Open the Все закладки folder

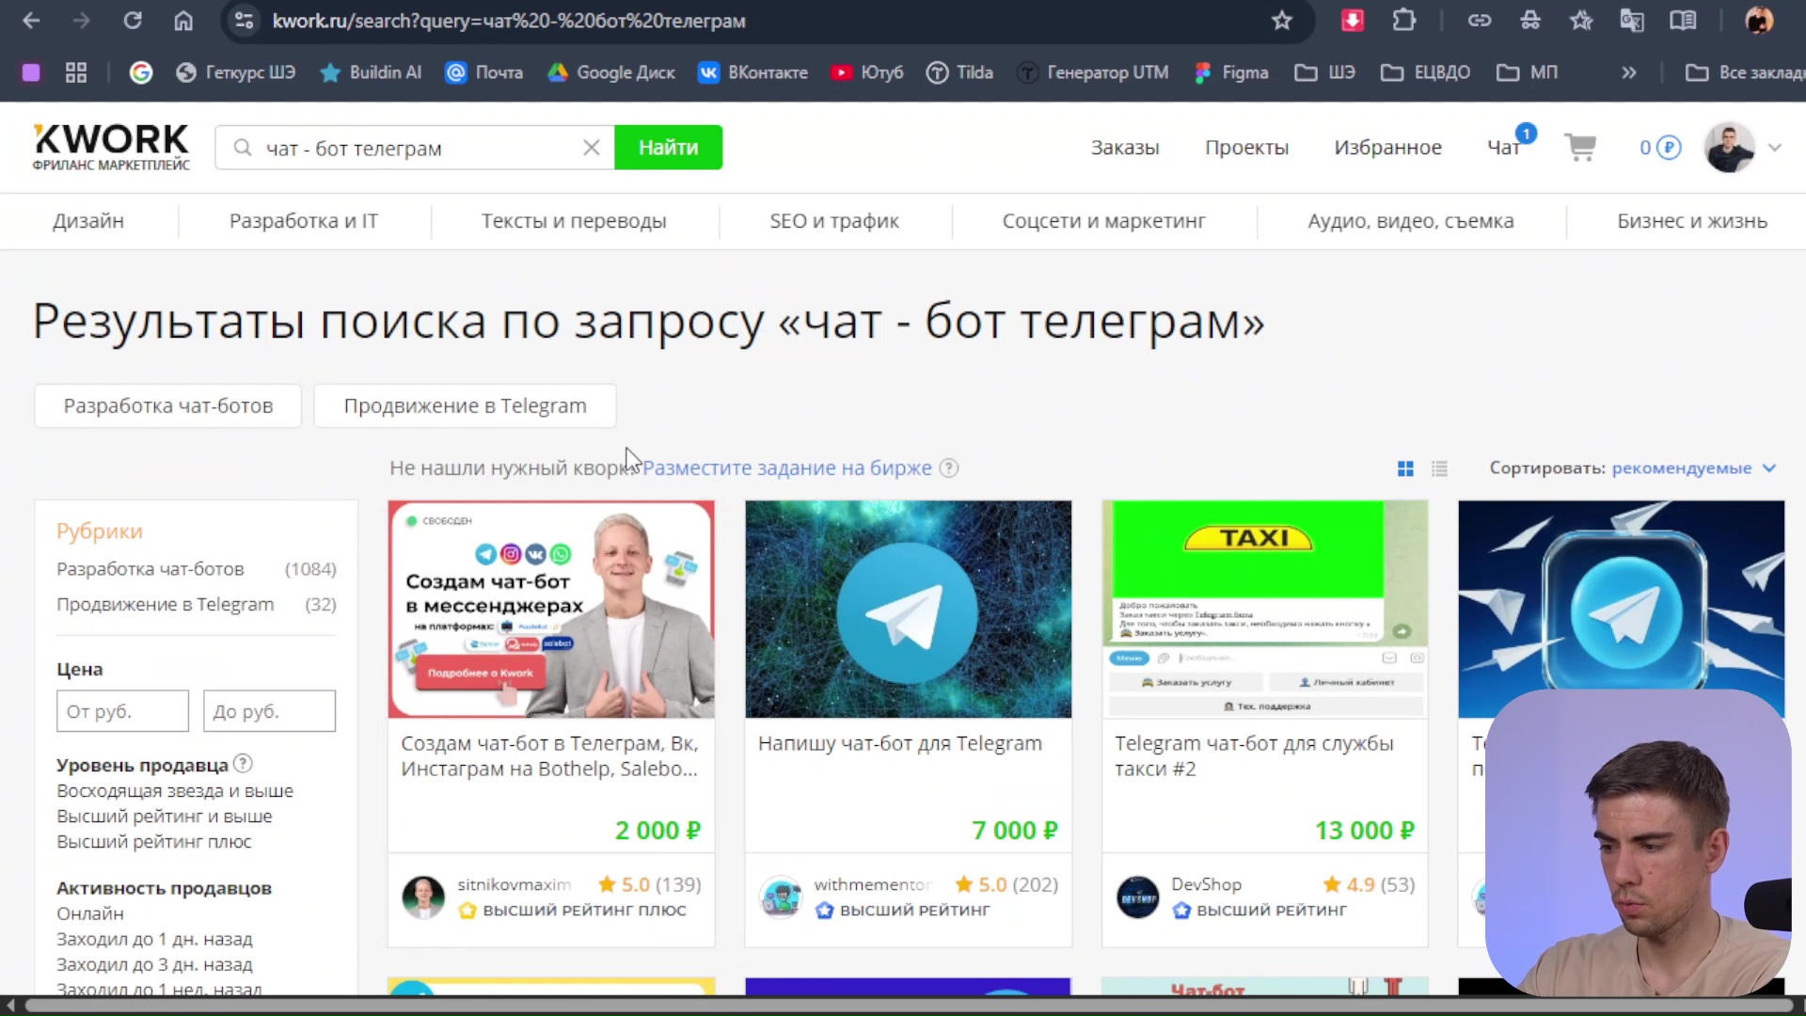coord(1745,72)
